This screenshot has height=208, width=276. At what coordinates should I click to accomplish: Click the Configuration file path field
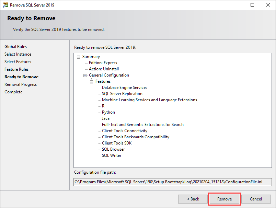tap(172, 182)
